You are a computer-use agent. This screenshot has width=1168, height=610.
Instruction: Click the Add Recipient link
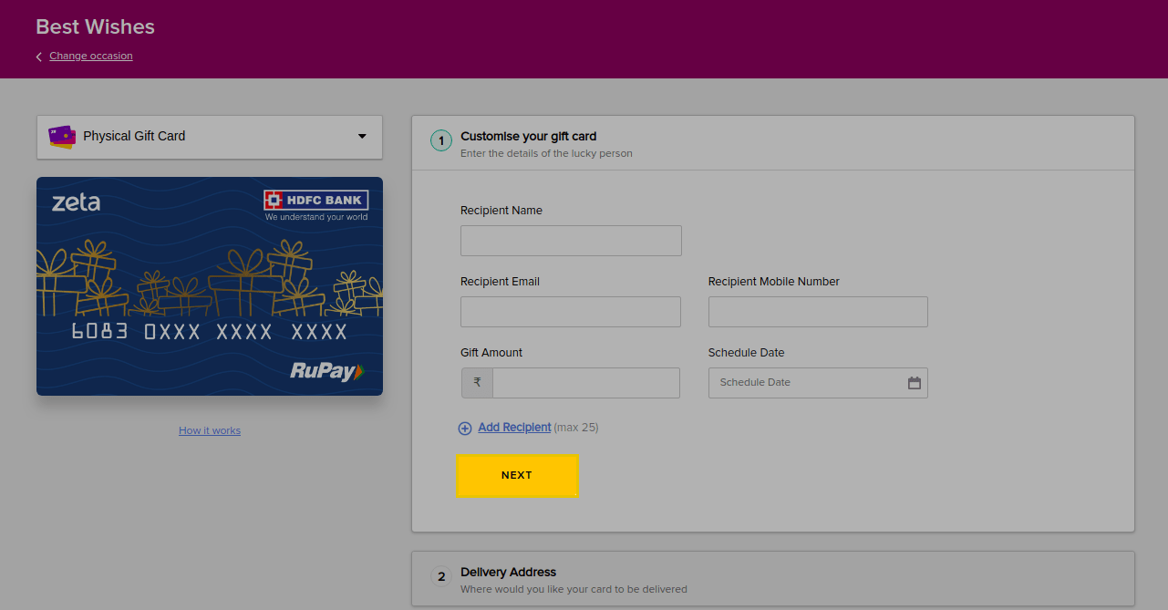coord(514,427)
